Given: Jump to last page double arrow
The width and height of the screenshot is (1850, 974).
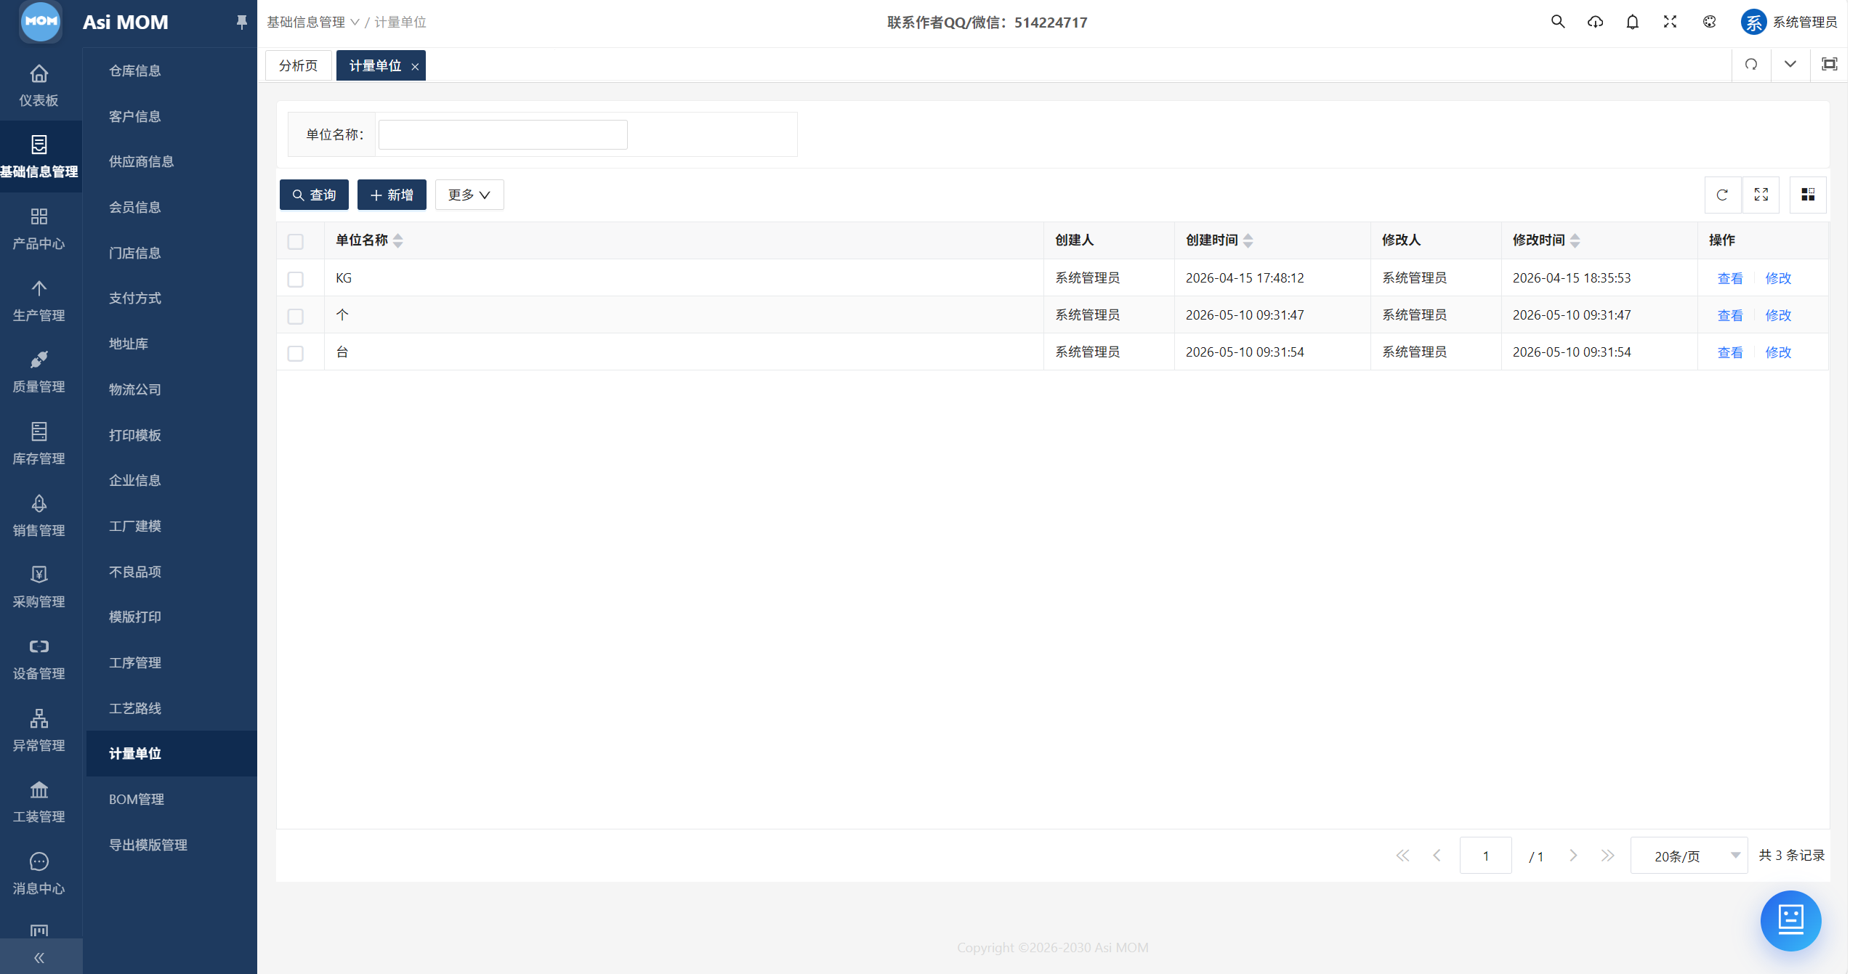Looking at the screenshot, I should point(1607,856).
